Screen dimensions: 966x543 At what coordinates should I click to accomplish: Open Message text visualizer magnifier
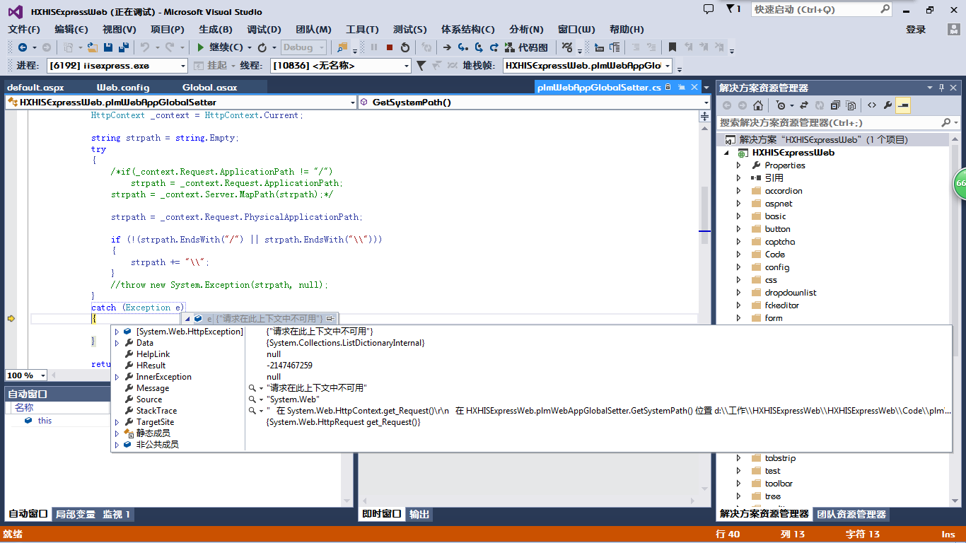click(252, 388)
